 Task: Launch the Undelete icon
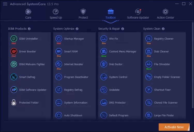pos(104,90)
